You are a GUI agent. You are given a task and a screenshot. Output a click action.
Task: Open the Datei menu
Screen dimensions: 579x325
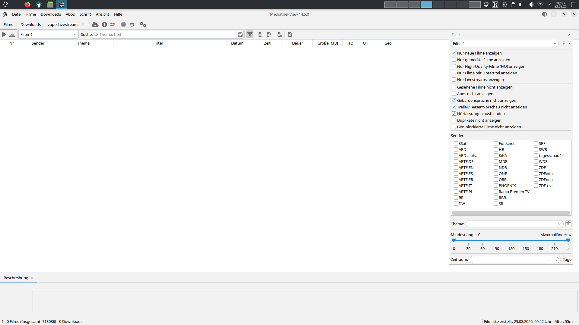coord(17,14)
